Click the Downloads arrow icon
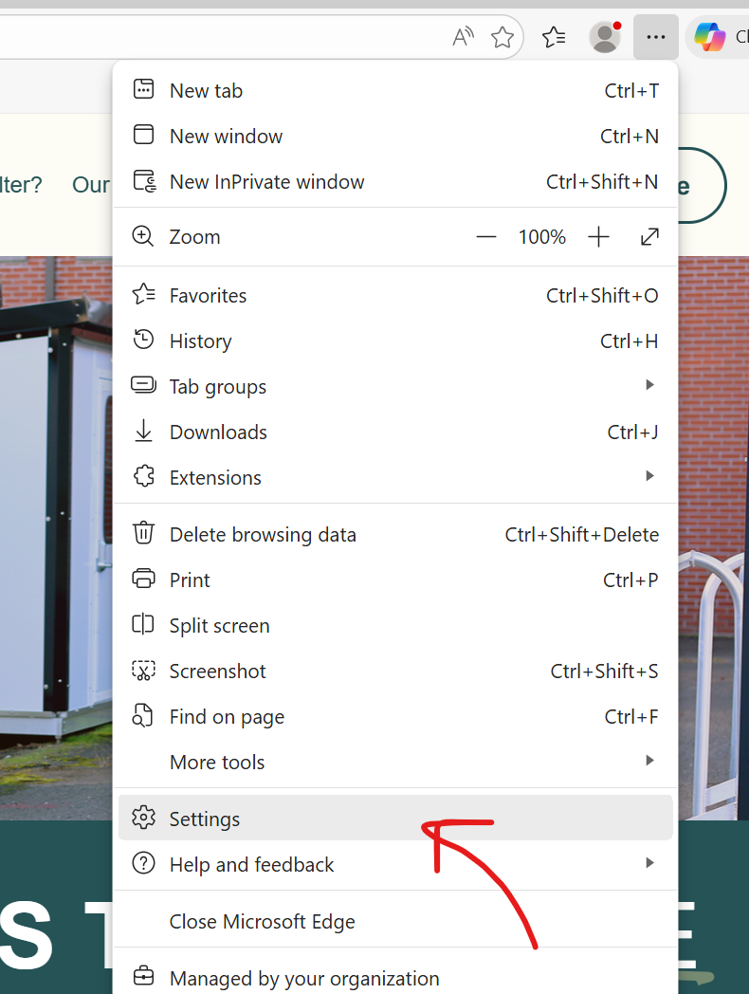749x994 pixels. [x=143, y=431]
